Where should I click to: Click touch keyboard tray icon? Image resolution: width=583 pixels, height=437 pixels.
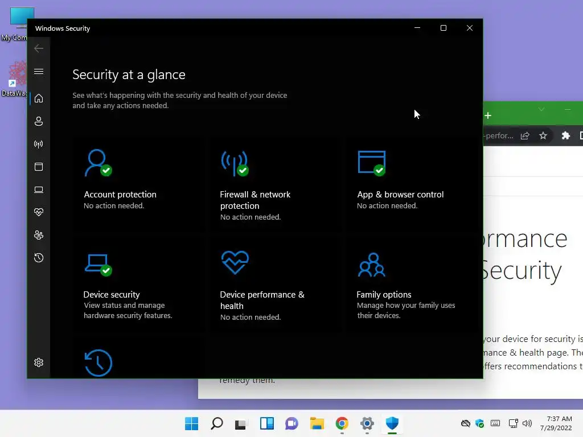click(x=495, y=423)
